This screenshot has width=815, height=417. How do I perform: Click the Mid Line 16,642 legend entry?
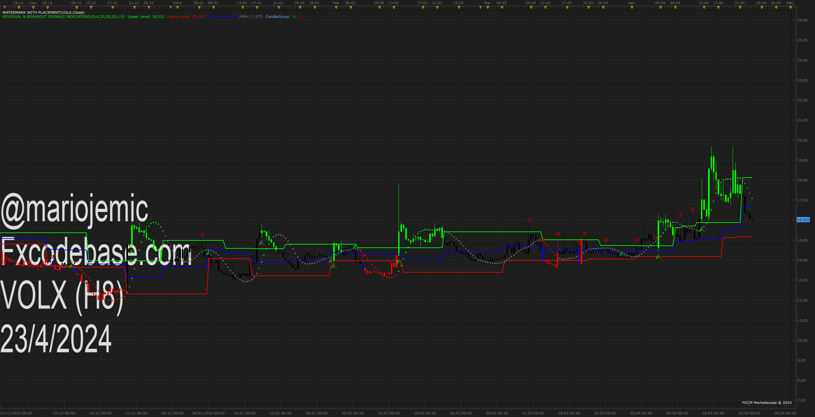click(x=221, y=17)
